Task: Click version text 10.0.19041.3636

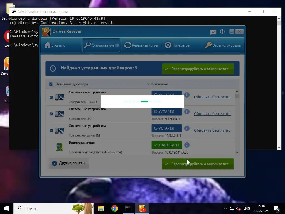Action: coord(176,152)
